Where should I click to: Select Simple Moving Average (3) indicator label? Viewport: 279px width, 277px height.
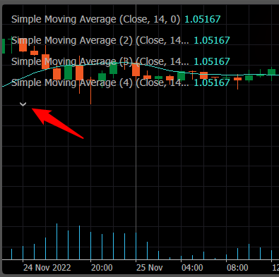point(100,61)
